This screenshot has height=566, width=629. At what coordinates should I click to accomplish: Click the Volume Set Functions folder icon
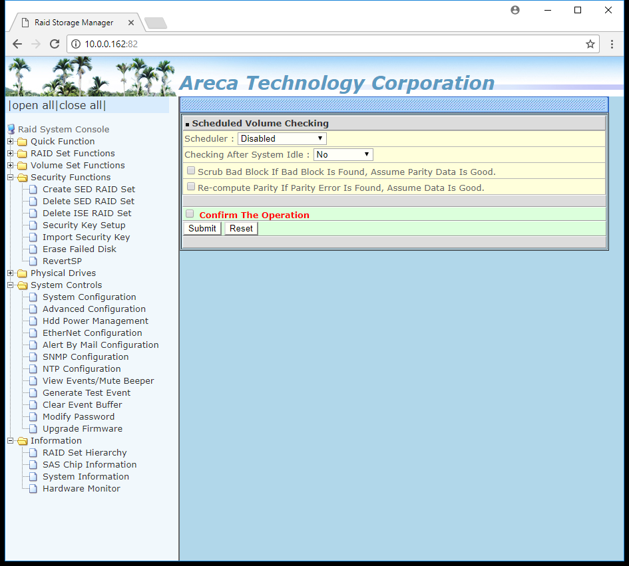point(23,166)
